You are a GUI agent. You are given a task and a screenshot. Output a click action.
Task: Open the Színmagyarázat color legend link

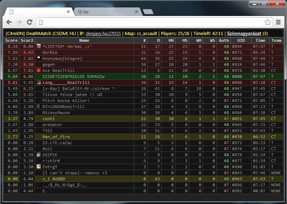click(244, 34)
